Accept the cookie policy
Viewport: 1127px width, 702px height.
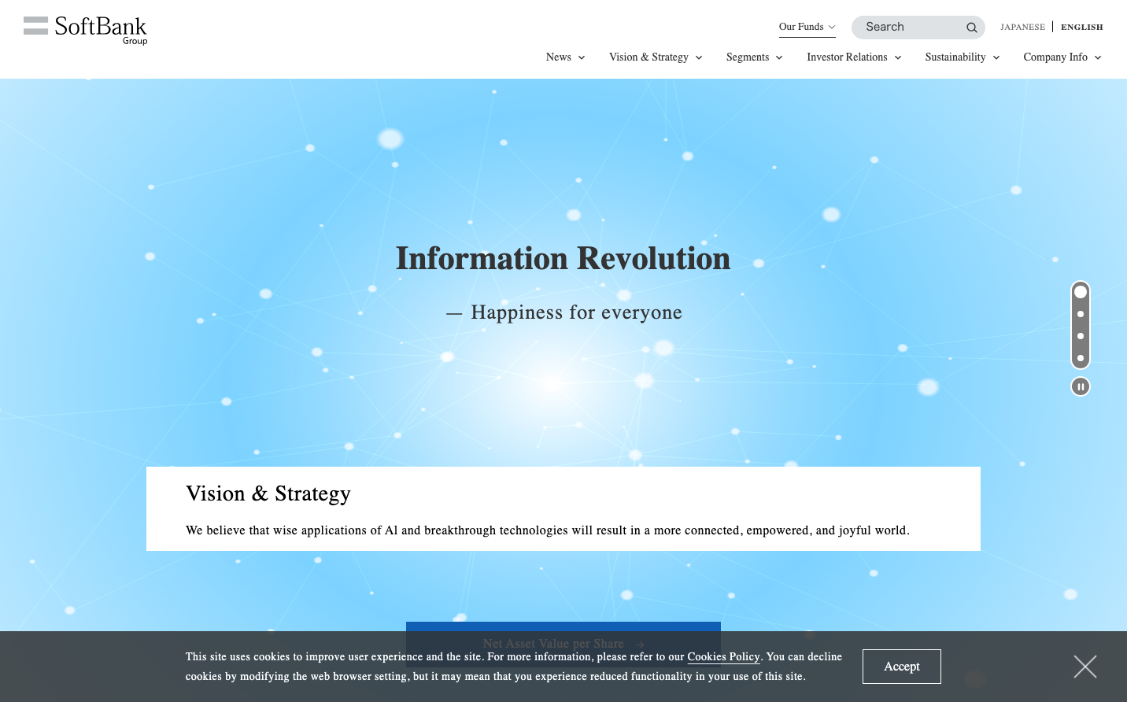pos(901,667)
